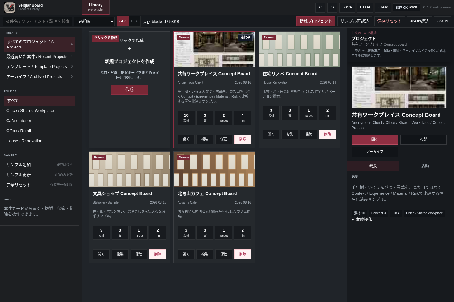Click the 素材 10 tag in the detail panel
Viewport: 454px width, 302px height.
pos(359,213)
